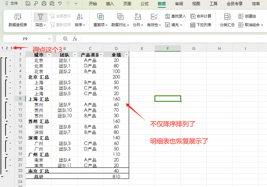Viewport: 267px width, 187px height.
Task: Click the 重复项 icon
Action: [101, 17]
